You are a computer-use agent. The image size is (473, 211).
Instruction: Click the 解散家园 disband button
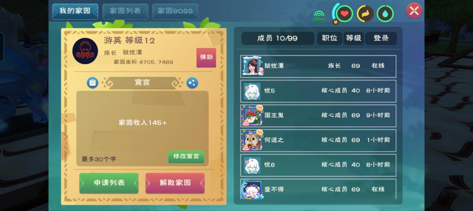(175, 183)
